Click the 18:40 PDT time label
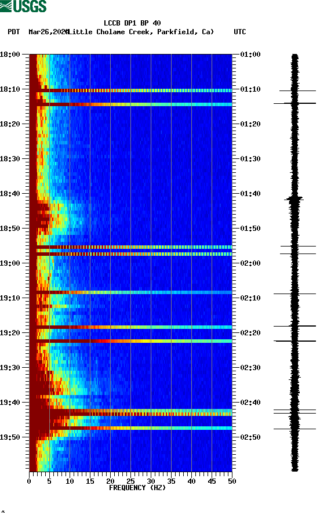 (10, 194)
